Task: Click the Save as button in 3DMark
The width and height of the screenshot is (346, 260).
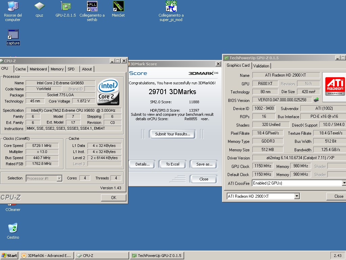Action: [x=204, y=164]
